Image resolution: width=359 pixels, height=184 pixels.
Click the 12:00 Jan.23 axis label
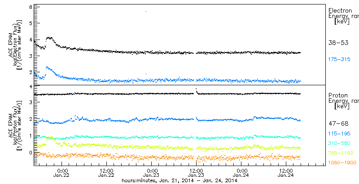(196, 173)
